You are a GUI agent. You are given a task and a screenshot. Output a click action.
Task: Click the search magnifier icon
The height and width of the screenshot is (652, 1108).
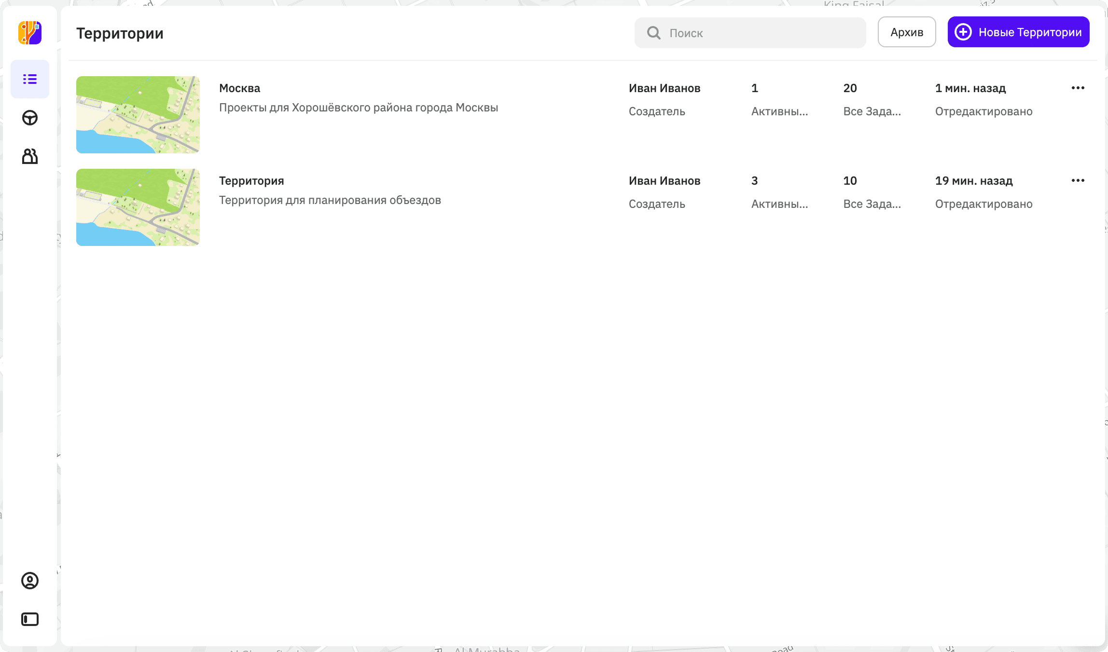[x=654, y=33]
